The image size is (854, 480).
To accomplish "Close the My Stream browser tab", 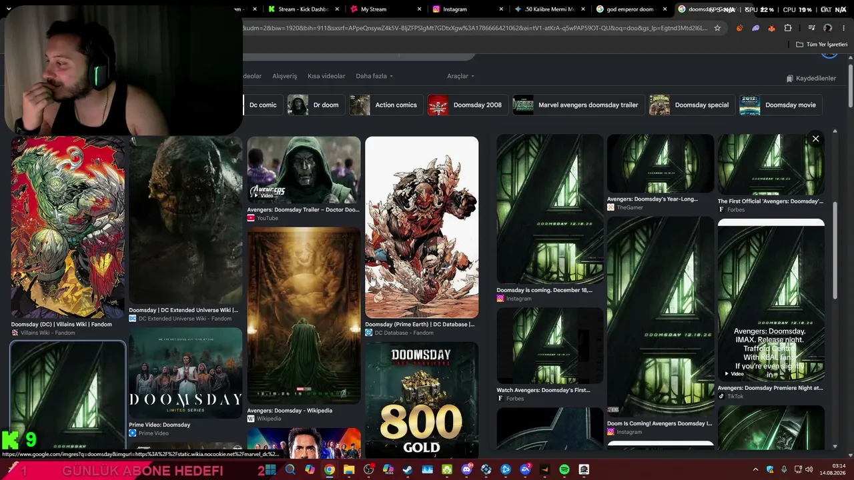I will pos(420,9).
